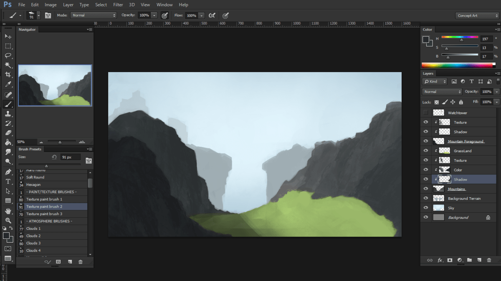Expand the layer blend mode dropdown
The height and width of the screenshot is (281, 501).
tap(442, 92)
